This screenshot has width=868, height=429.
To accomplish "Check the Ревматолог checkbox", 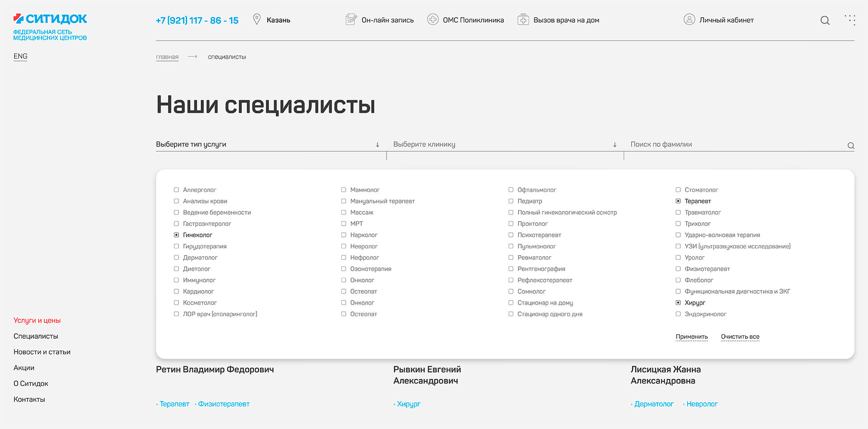I will [x=511, y=257].
